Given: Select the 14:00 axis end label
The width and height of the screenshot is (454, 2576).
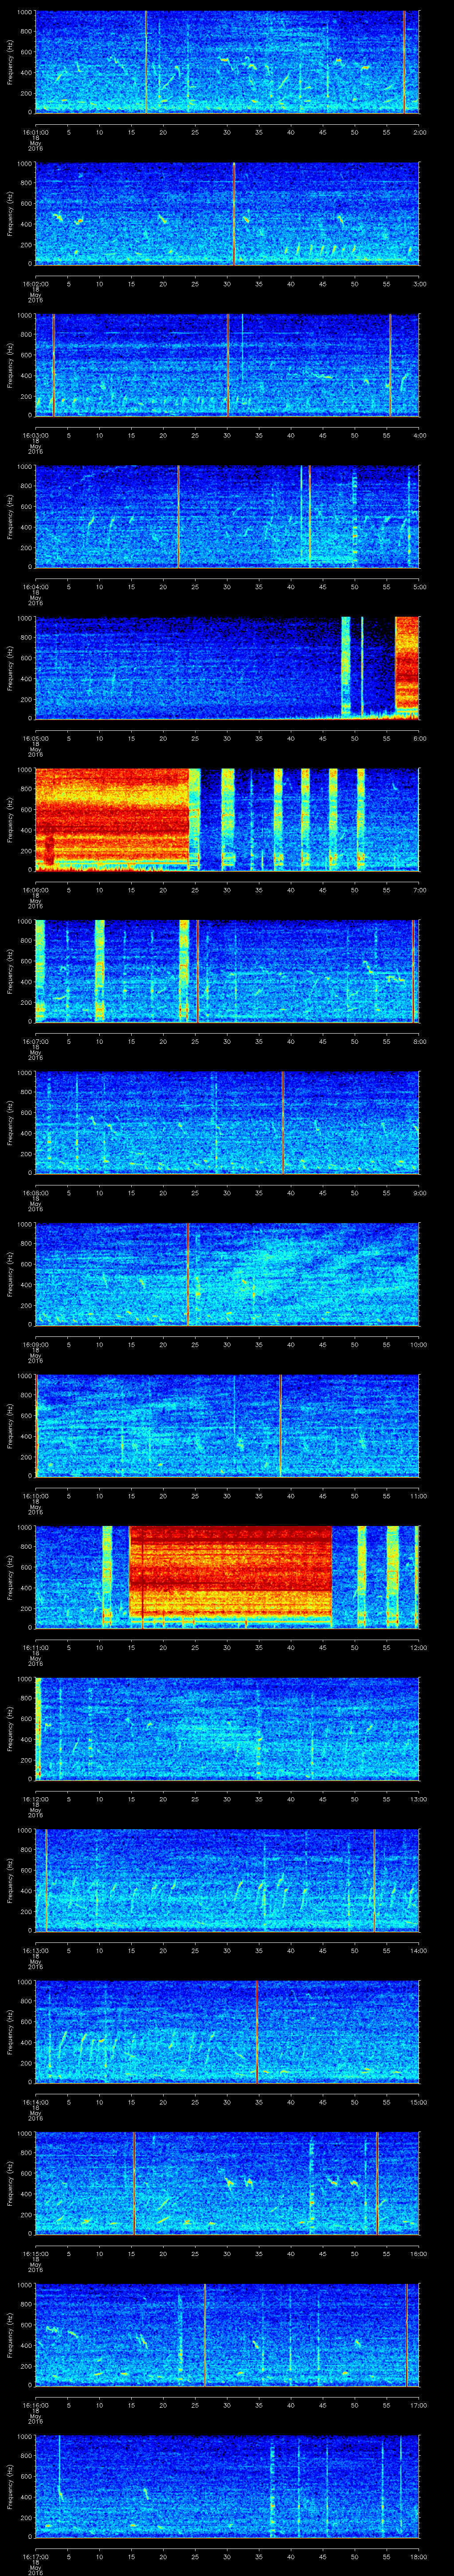Looking at the screenshot, I should click(x=418, y=1950).
